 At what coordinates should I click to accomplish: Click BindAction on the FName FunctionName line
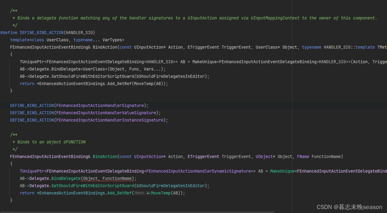coord(105,156)
